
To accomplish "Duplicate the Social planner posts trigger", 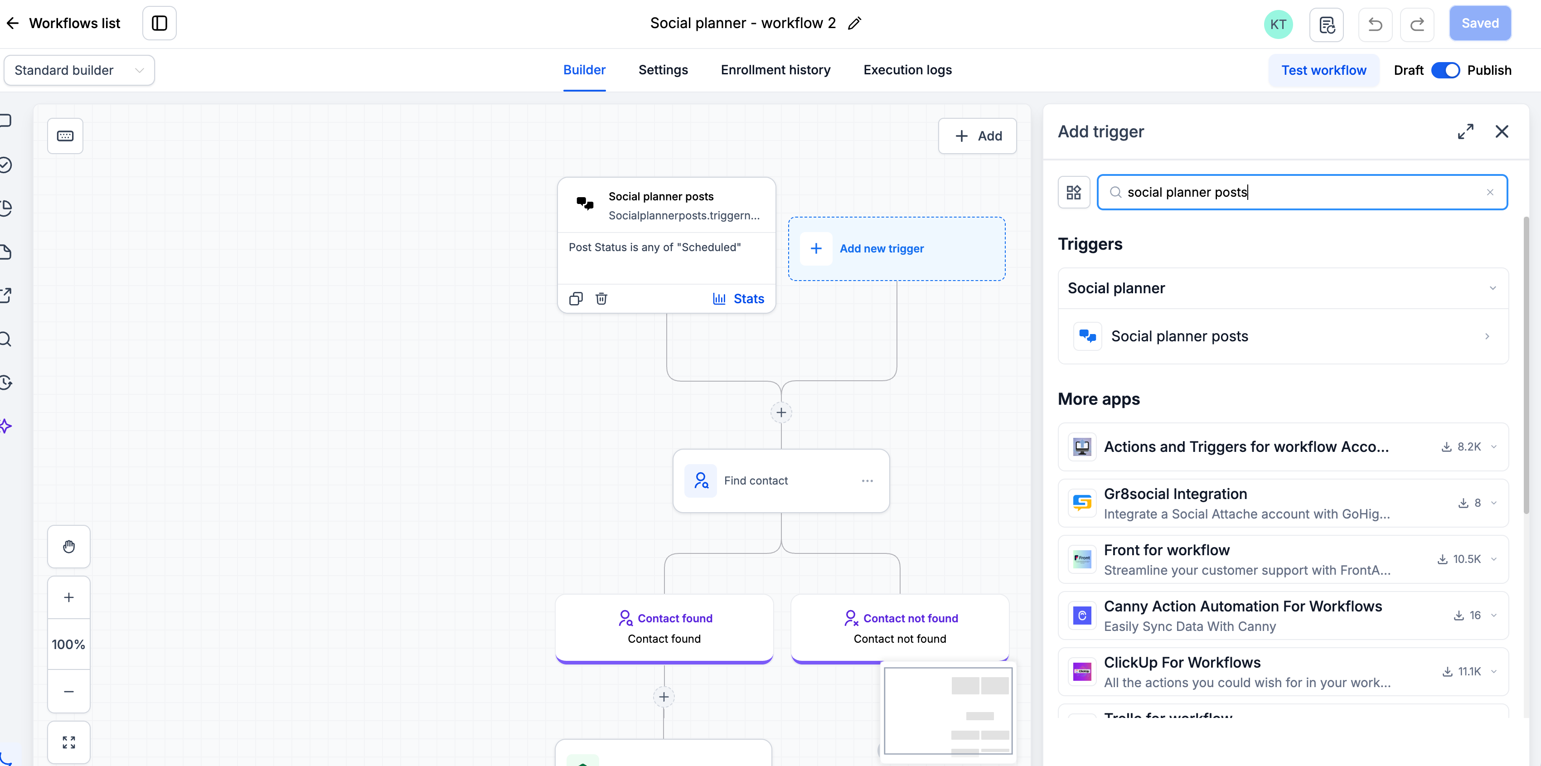I will [576, 299].
